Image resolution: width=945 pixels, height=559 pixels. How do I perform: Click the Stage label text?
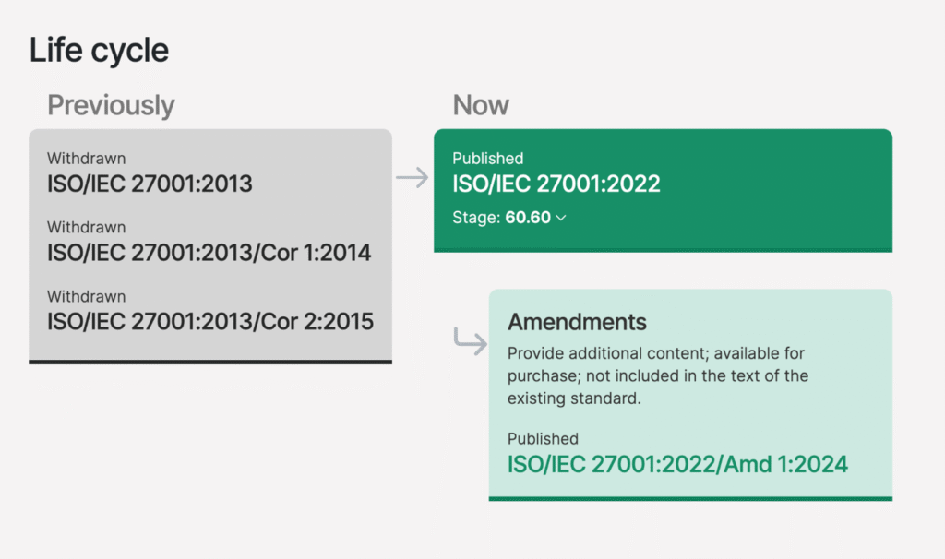click(x=475, y=219)
